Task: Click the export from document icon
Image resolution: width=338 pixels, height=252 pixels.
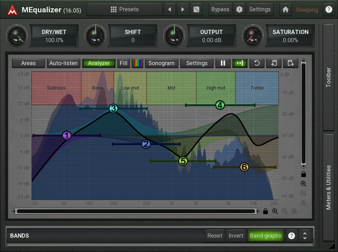Action: (x=291, y=63)
